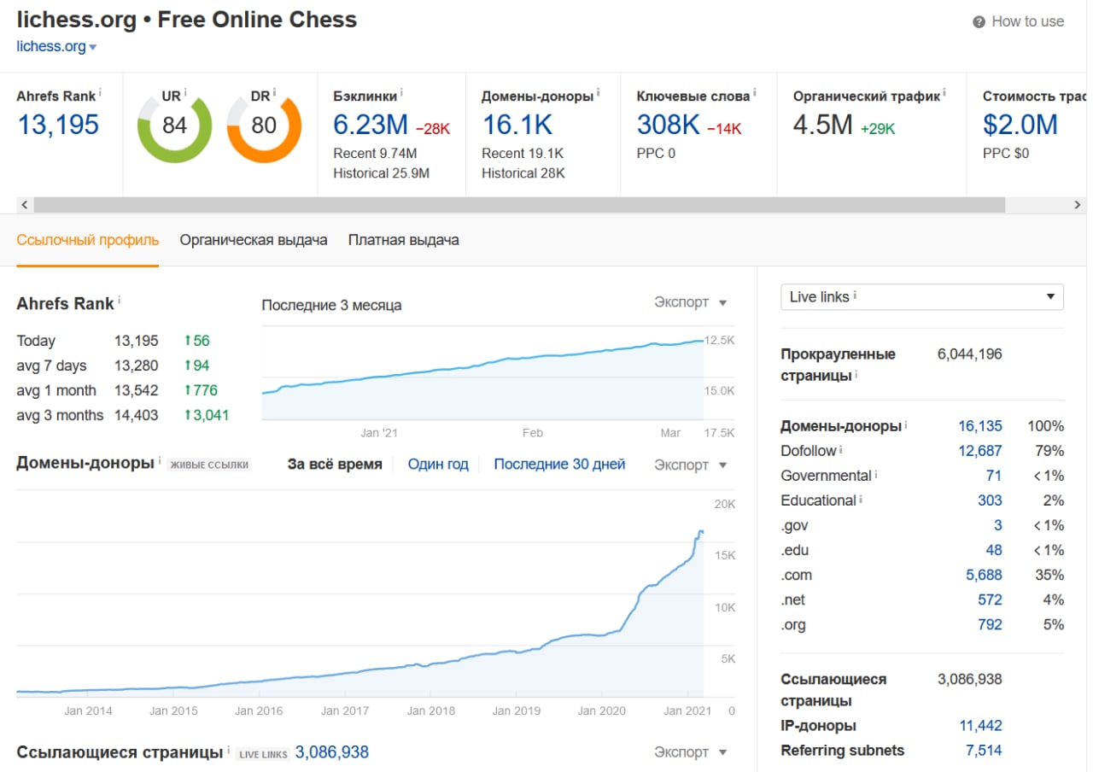1093x772 pixels.
Task: Click the info icon beside Бэклинки
Action: 401,91
